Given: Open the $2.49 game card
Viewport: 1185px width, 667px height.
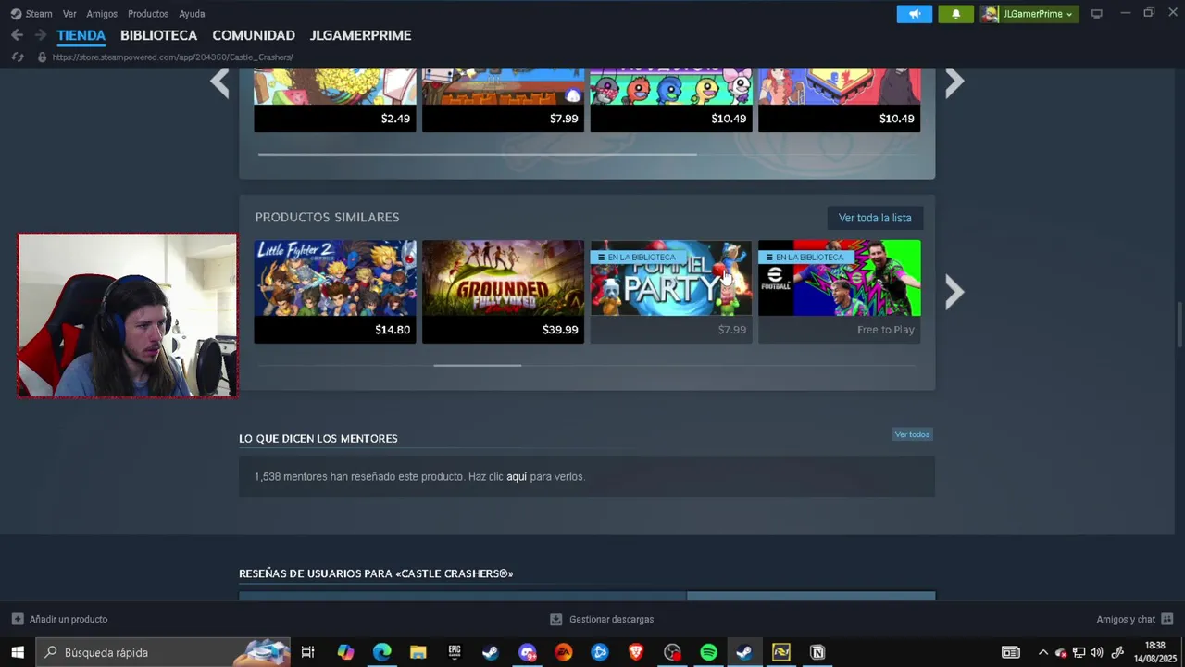Looking at the screenshot, I should point(335,99).
